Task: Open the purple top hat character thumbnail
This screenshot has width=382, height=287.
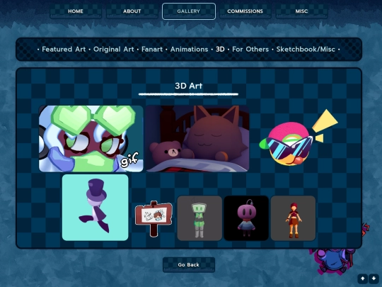Action: [95, 208]
